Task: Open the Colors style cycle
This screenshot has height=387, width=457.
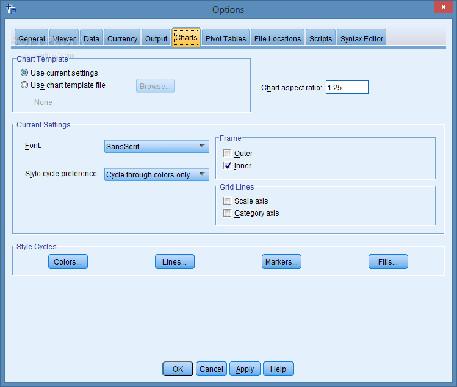Action: pos(68,261)
